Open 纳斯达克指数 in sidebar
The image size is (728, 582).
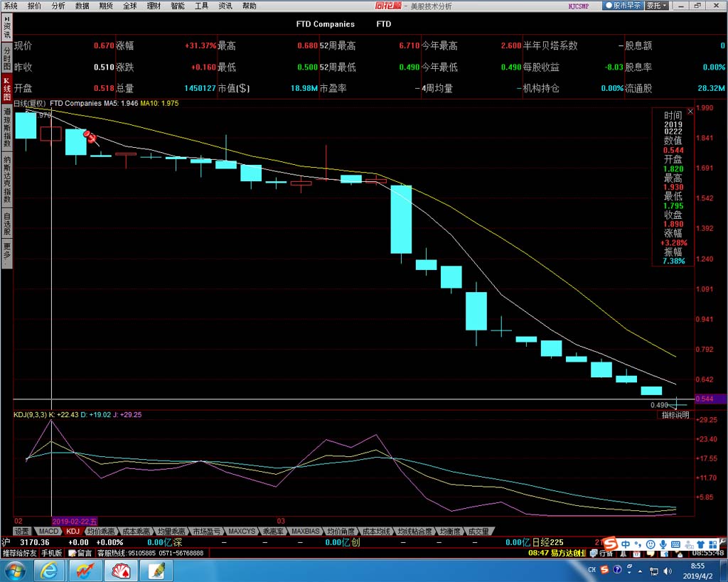pyautogui.click(x=6, y=178)
